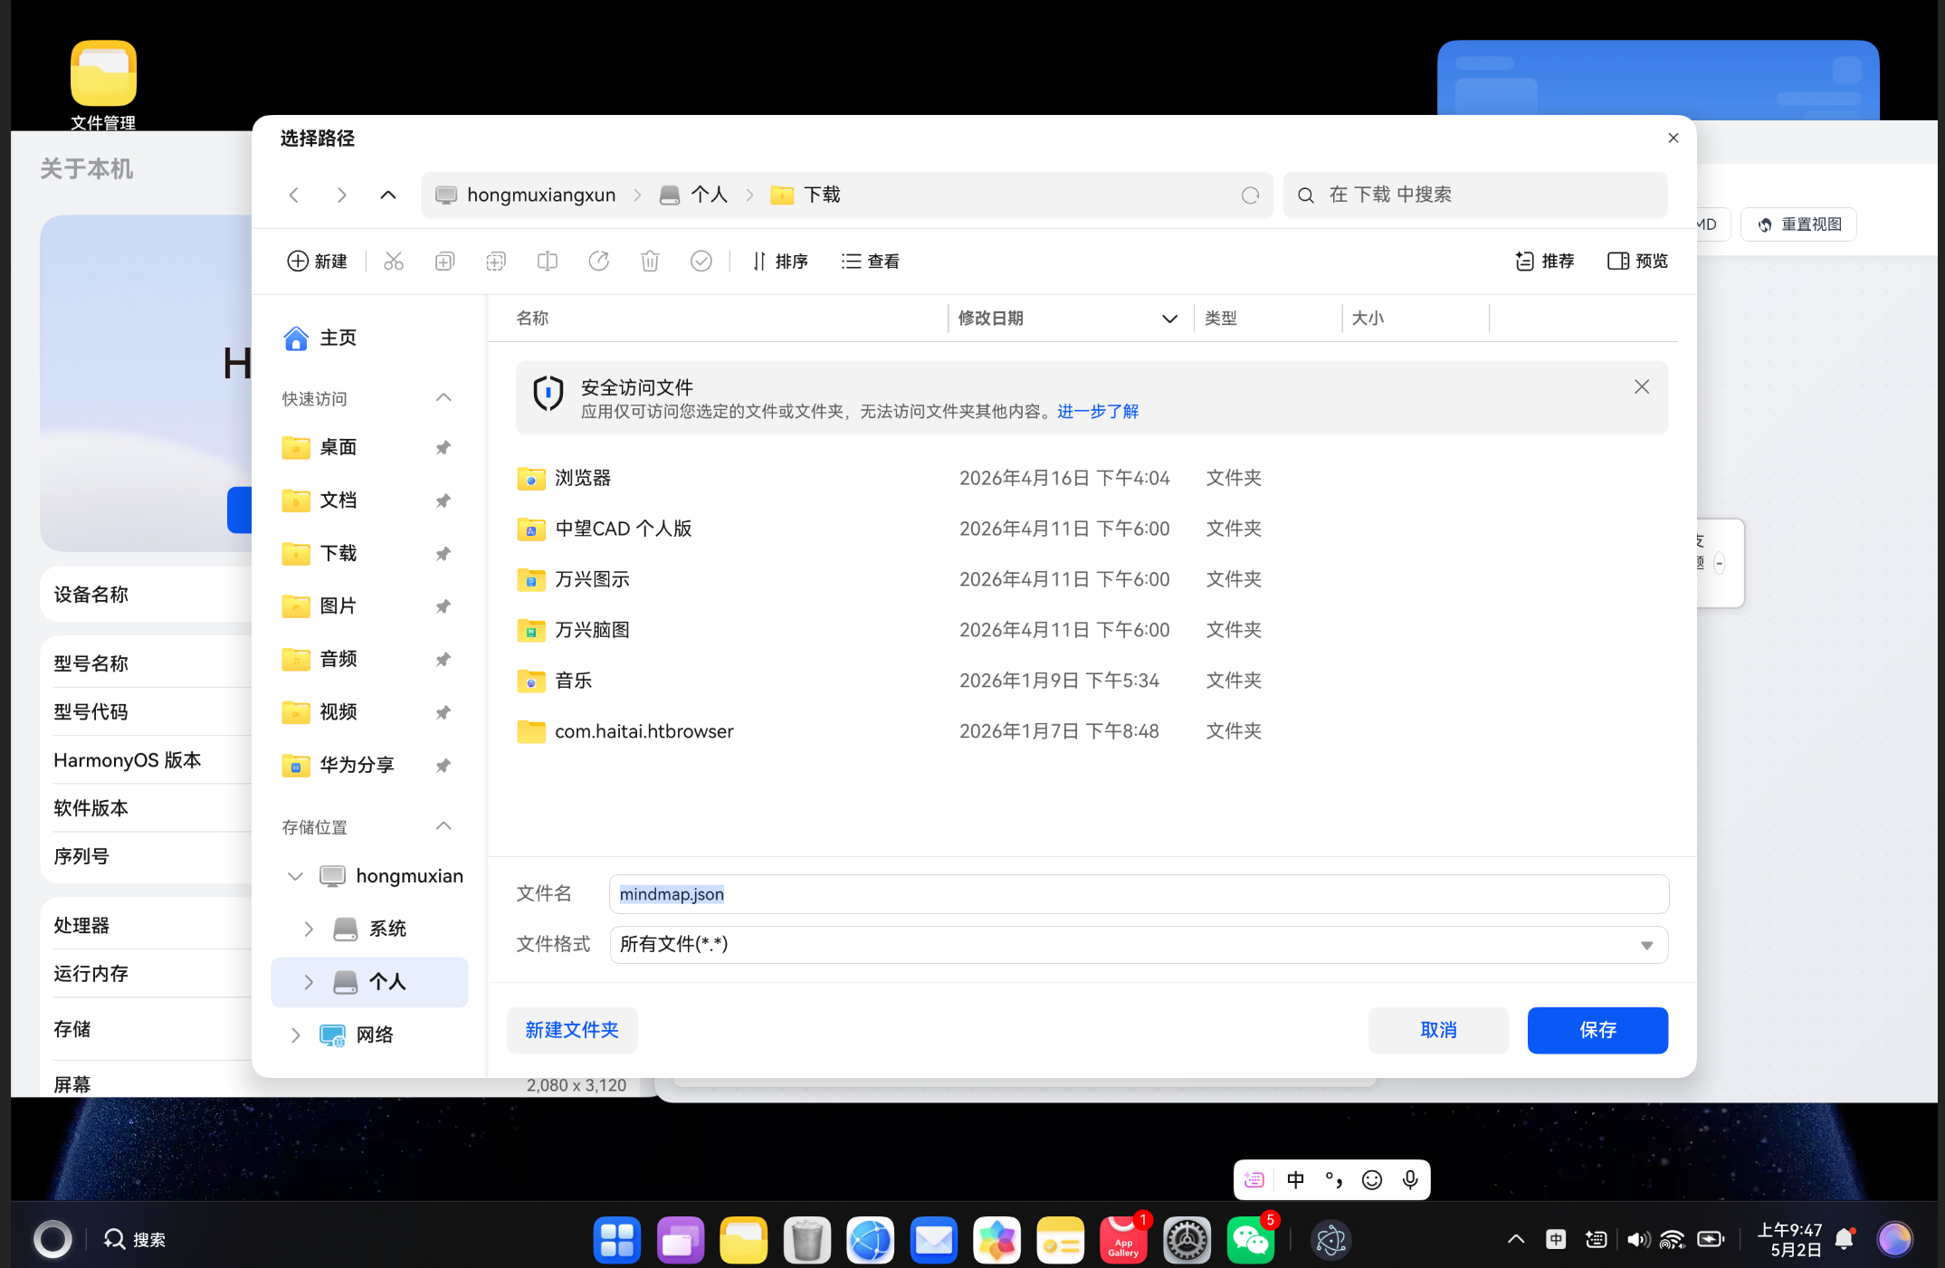
Task: Select 音频 in quick access
Action: coord(338,659)
